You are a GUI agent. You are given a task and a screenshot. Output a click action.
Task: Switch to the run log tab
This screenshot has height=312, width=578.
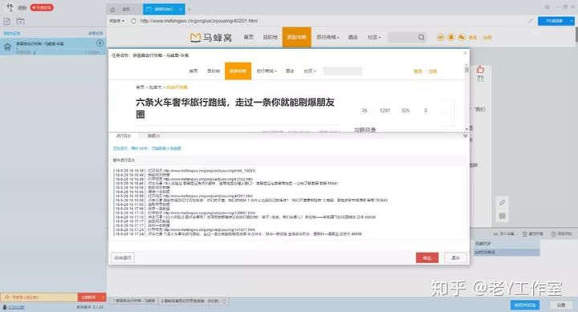click(124, 136)
